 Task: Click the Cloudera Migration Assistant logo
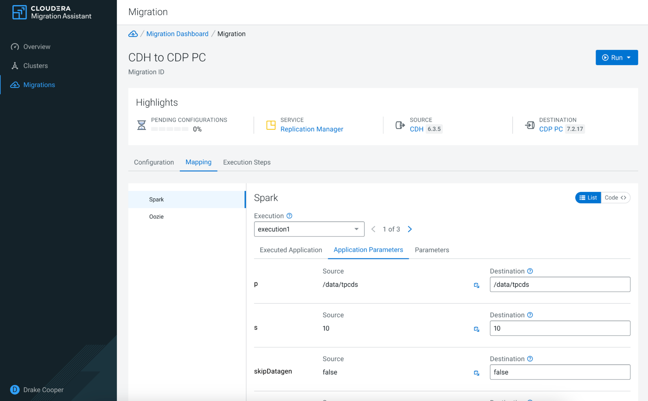pos(52,12)
